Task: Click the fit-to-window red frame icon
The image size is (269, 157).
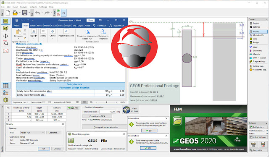Action: pyautogui.click(x=5, y=51)
